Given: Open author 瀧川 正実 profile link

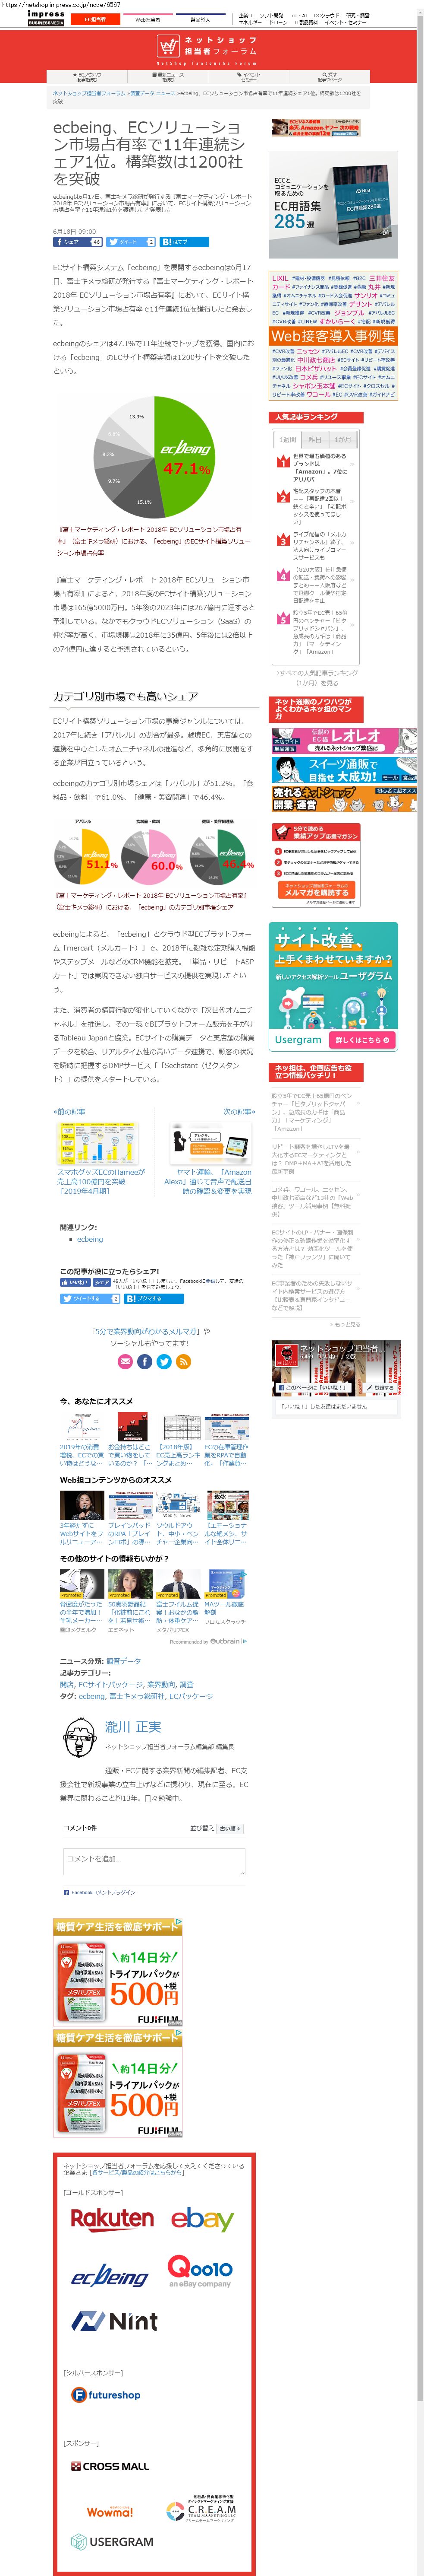Looking at the screenshot, I should point(133,1727).
